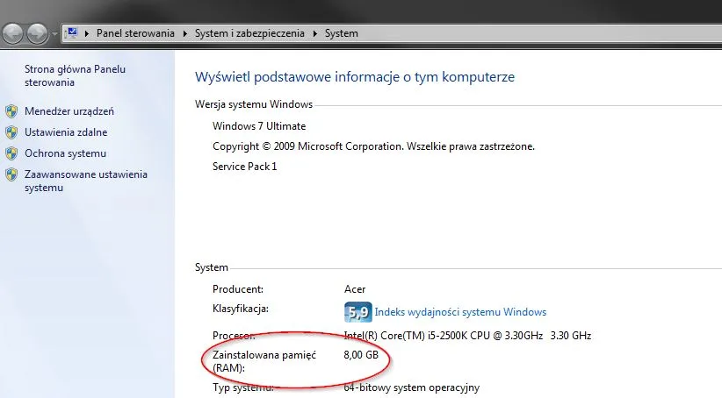722x398 pixels.
Task: Click shield icon beside Zaawansowane ustawienia systemu
Action: [11, 174]
